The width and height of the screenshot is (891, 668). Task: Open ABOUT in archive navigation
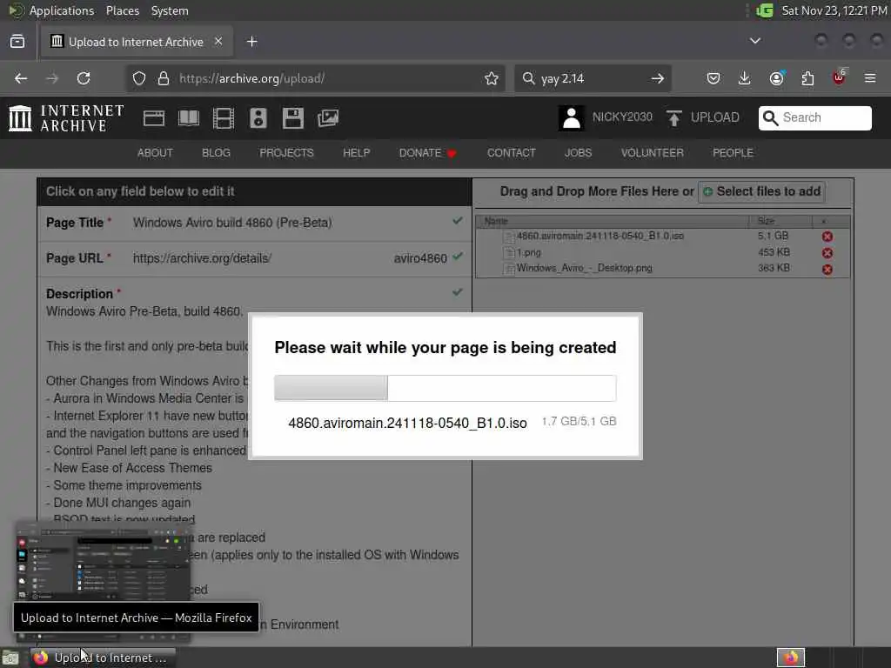coord(155,153)
